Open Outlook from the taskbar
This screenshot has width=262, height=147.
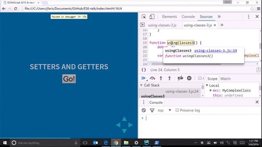coord(95,143)
